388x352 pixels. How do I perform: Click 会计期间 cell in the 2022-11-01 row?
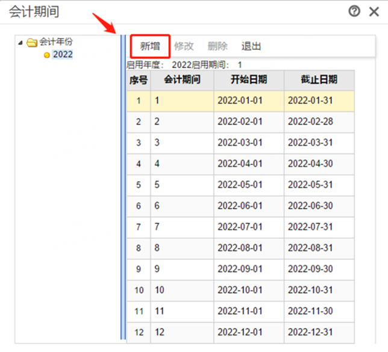click(x=182, y=312)
